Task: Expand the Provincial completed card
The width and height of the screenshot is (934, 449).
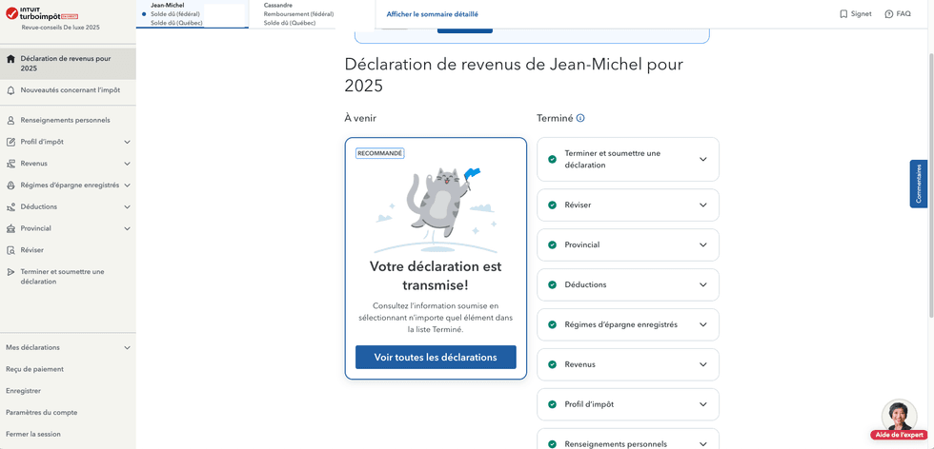Action: pyautogui.click(x=703, y=245)
